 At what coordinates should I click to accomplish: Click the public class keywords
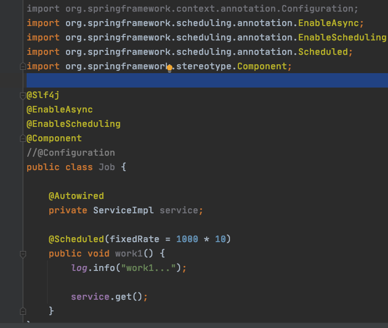pos(60,167)
